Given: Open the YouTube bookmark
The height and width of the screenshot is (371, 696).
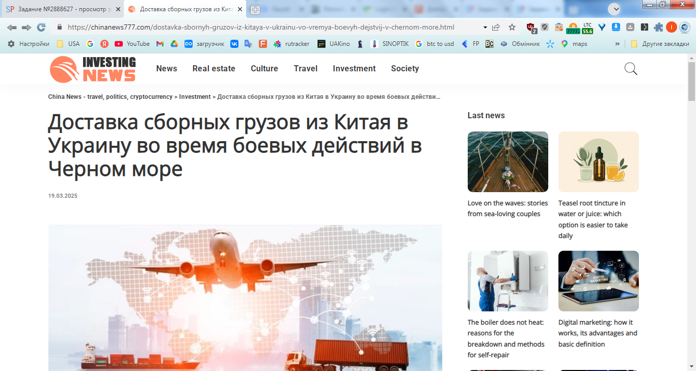Looking at the screenshot, I should tap(132, 44).
